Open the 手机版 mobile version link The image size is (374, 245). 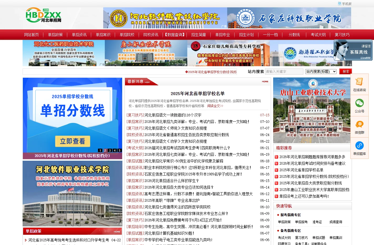pos(345,4)
